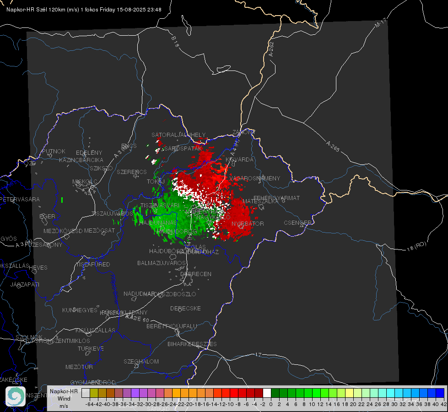
Task: Click the SÁTORALJAÚJHELY town label
Action: pos(178,135)
